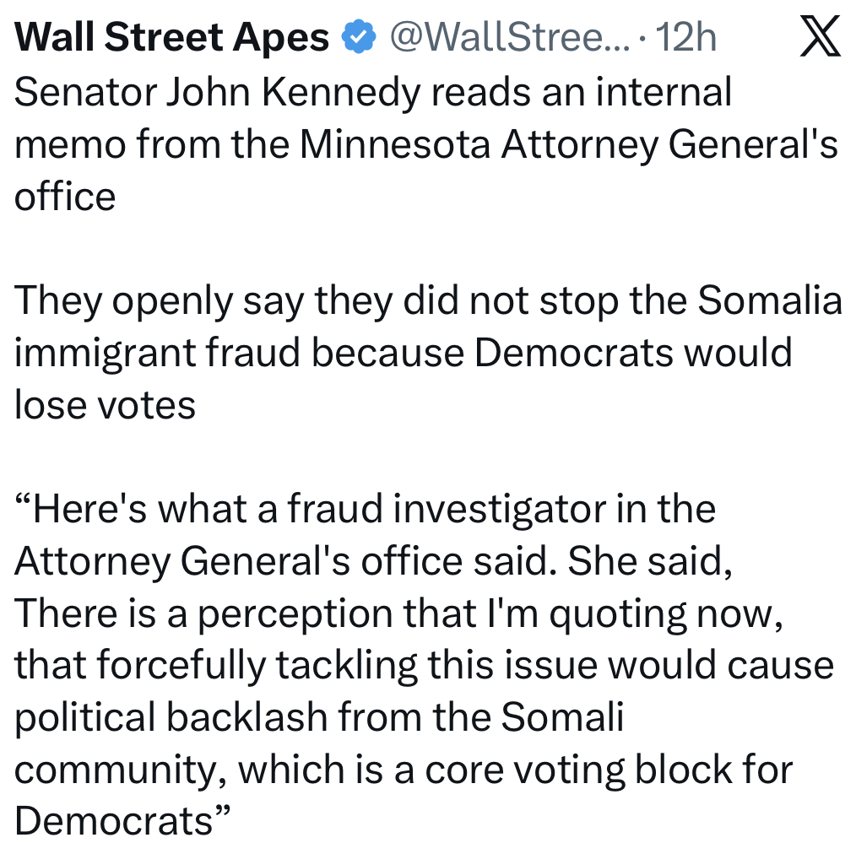Click the blue verified checkmark badge
The height and width of the screenshot is (843, 856).
click(x=356, y=37)
